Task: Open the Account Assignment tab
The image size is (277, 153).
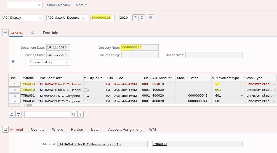Action: [x=125, y=130]
